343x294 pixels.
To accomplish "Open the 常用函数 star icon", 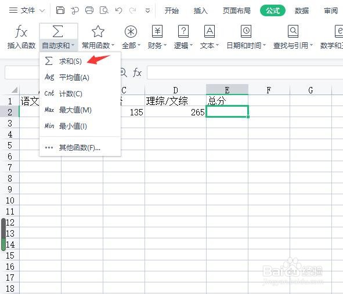I will coord(98,31).
